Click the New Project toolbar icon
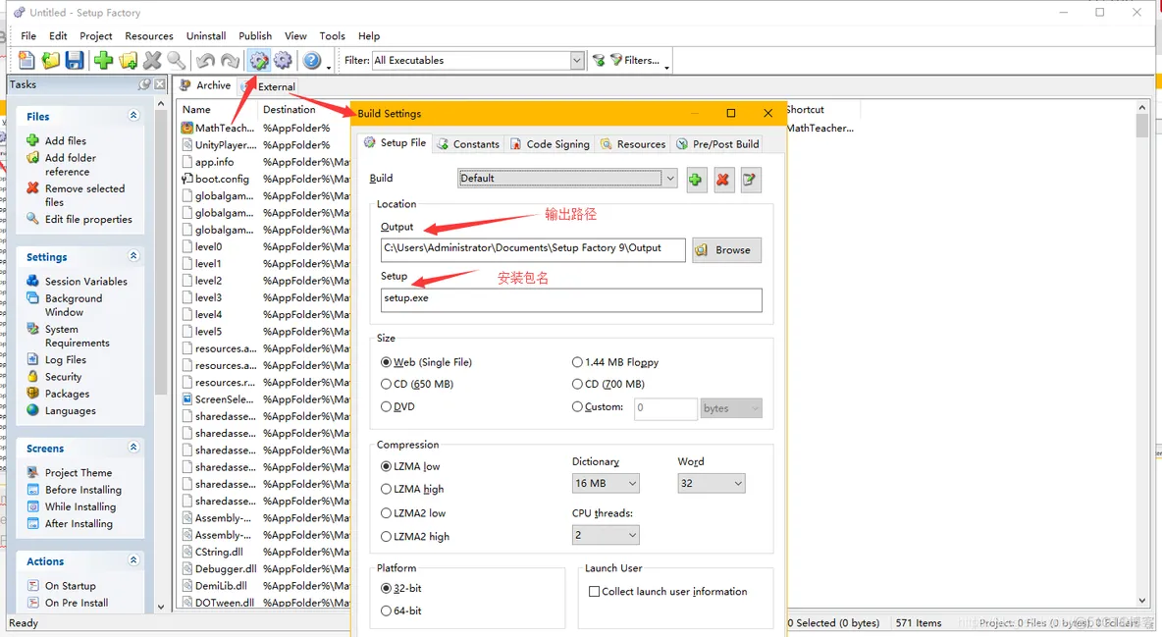 (x=26, y=60)
